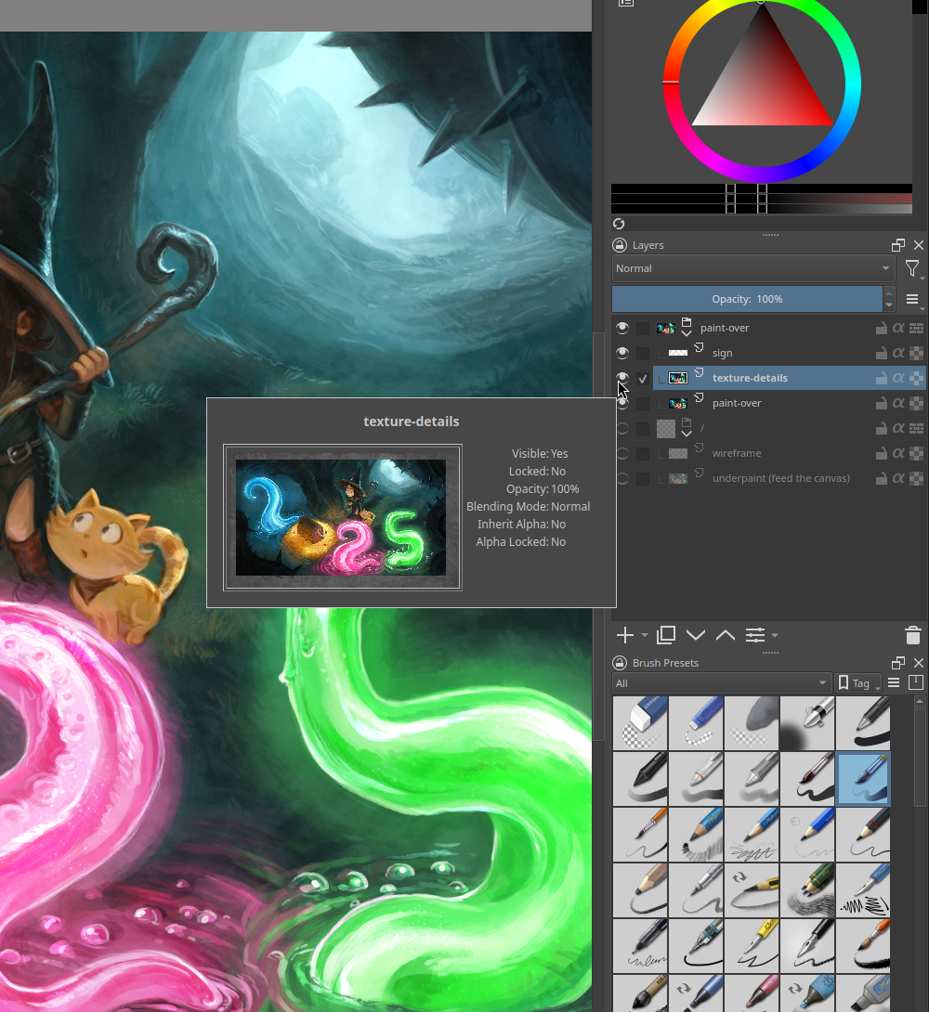
Task: Move layer up using the up arrow
Action: click(x=726, y=635)
